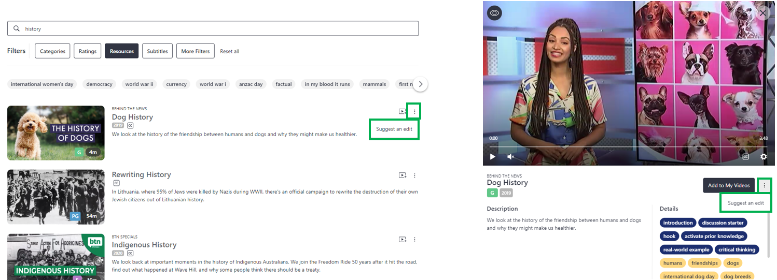Select the discussion starter tag
This screenshot has width=777, height=280.
coord(723,223)
